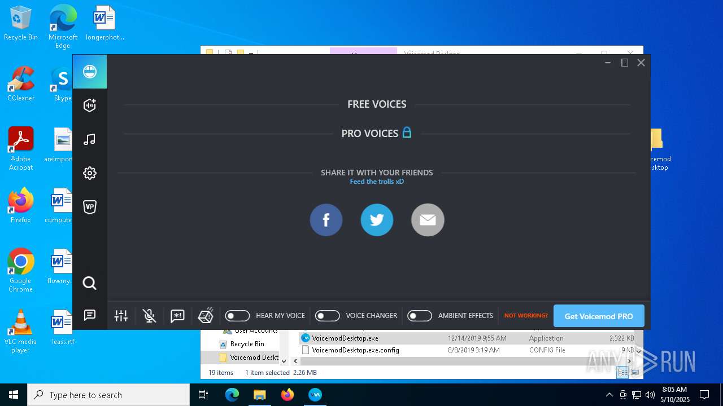Open Adobe Acrobat desktop shortcut
This screenshot has height=406, width=723.
[x=21, y=149]
